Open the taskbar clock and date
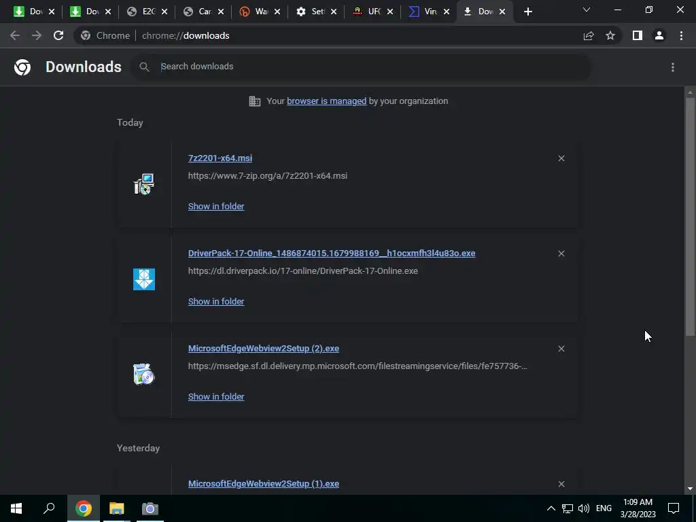The image size is (696, 522). 638,508
